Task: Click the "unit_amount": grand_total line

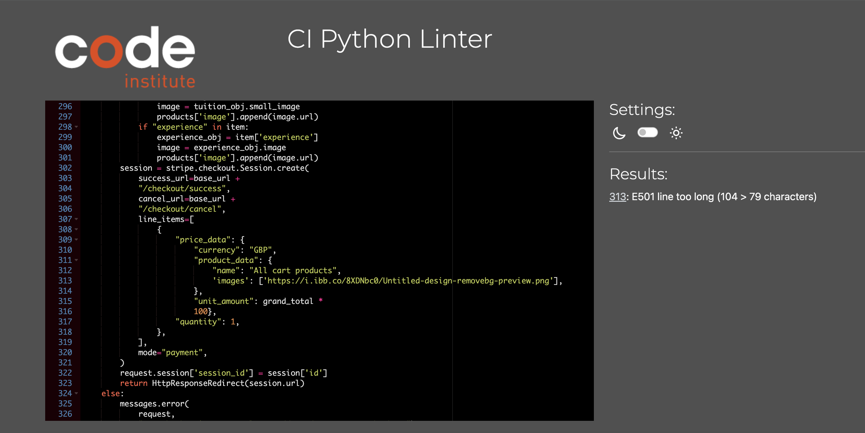Action: click(258, 301)
